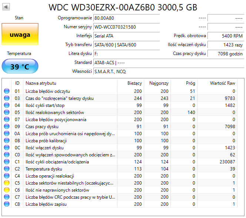Click the status dot for attribute C4
The image size is (246, 218).
tap(7, 176)
